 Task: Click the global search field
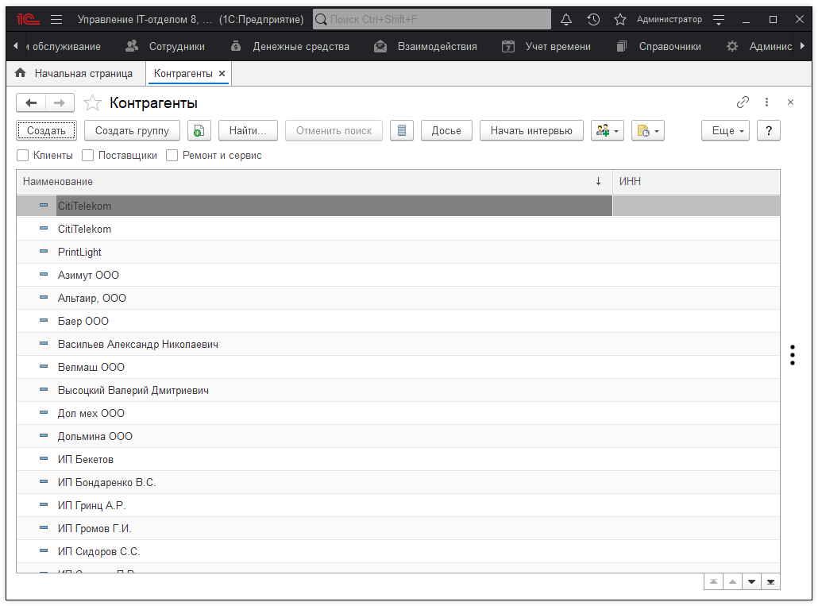pyautogui.click(x=432, y=19)
